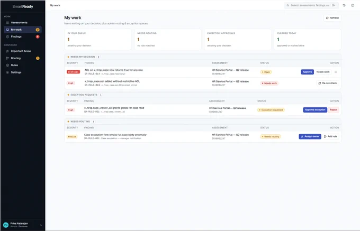The image size is (360, 231).
Task: Reject the exception request
Action: click(x=334, y=110)
